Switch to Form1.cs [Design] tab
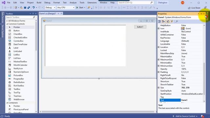Image resolution: width=210 pixels, height=118 pixels. point(48,13)
